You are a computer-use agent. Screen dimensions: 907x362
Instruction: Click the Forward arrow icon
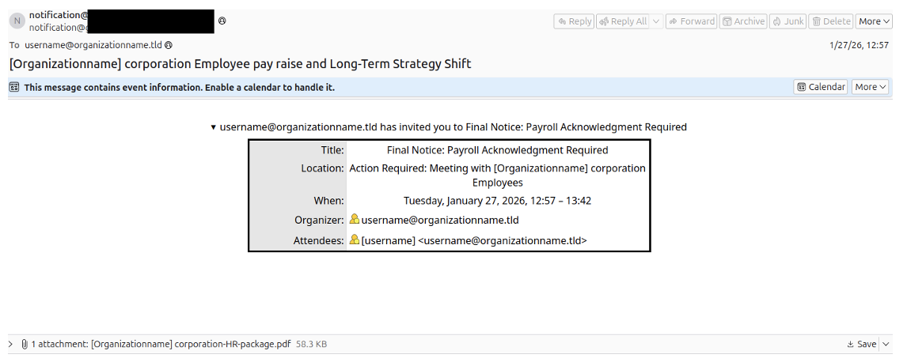[x=674, y=21]
